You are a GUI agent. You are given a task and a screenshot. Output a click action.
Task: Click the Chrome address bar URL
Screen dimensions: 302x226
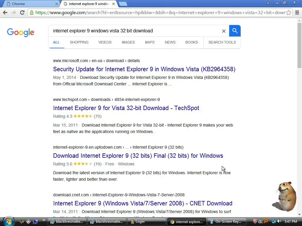click(160, 12)
